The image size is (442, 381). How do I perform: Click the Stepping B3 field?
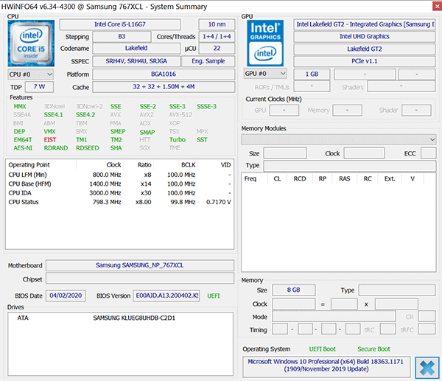coord(122,37)
